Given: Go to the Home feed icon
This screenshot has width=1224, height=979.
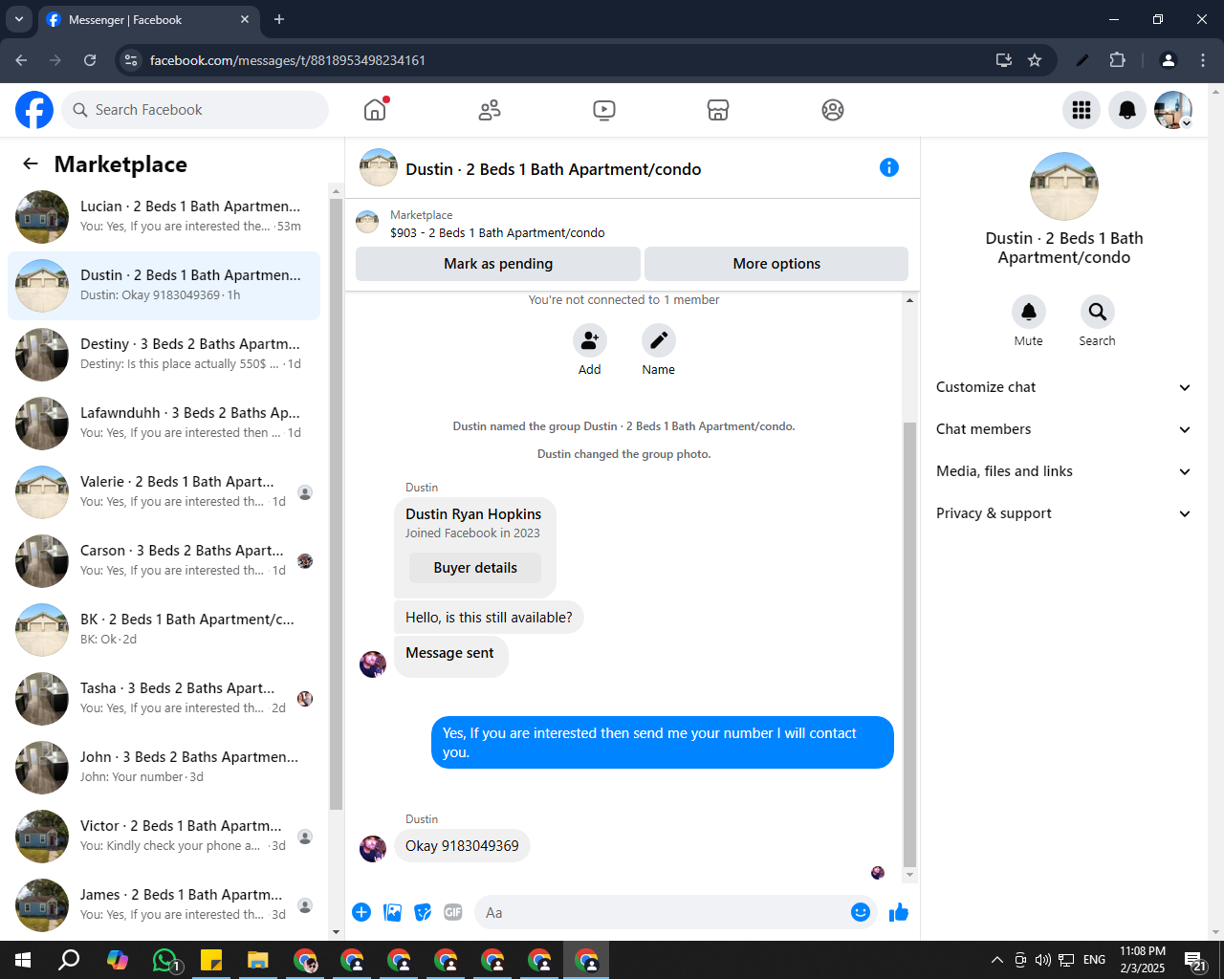Looking at the screenshot, I should pos(375,110).
